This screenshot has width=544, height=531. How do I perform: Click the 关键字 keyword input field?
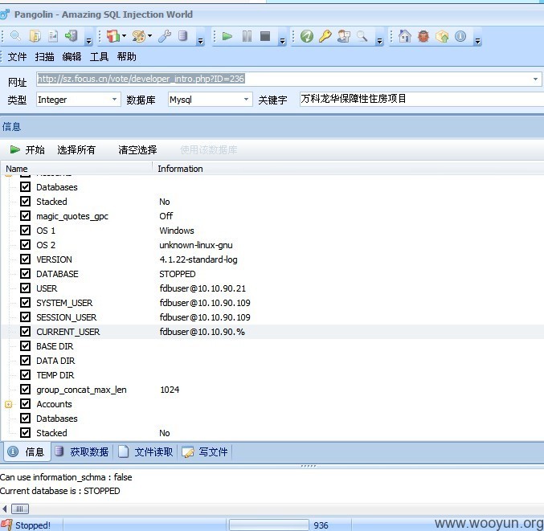click(421, 99)
